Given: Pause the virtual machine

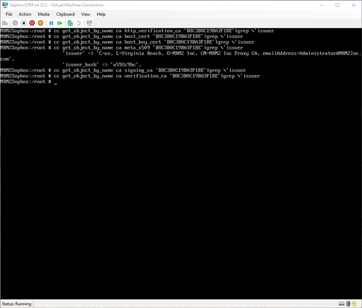Looking at the screenshot, I should 51,23.
